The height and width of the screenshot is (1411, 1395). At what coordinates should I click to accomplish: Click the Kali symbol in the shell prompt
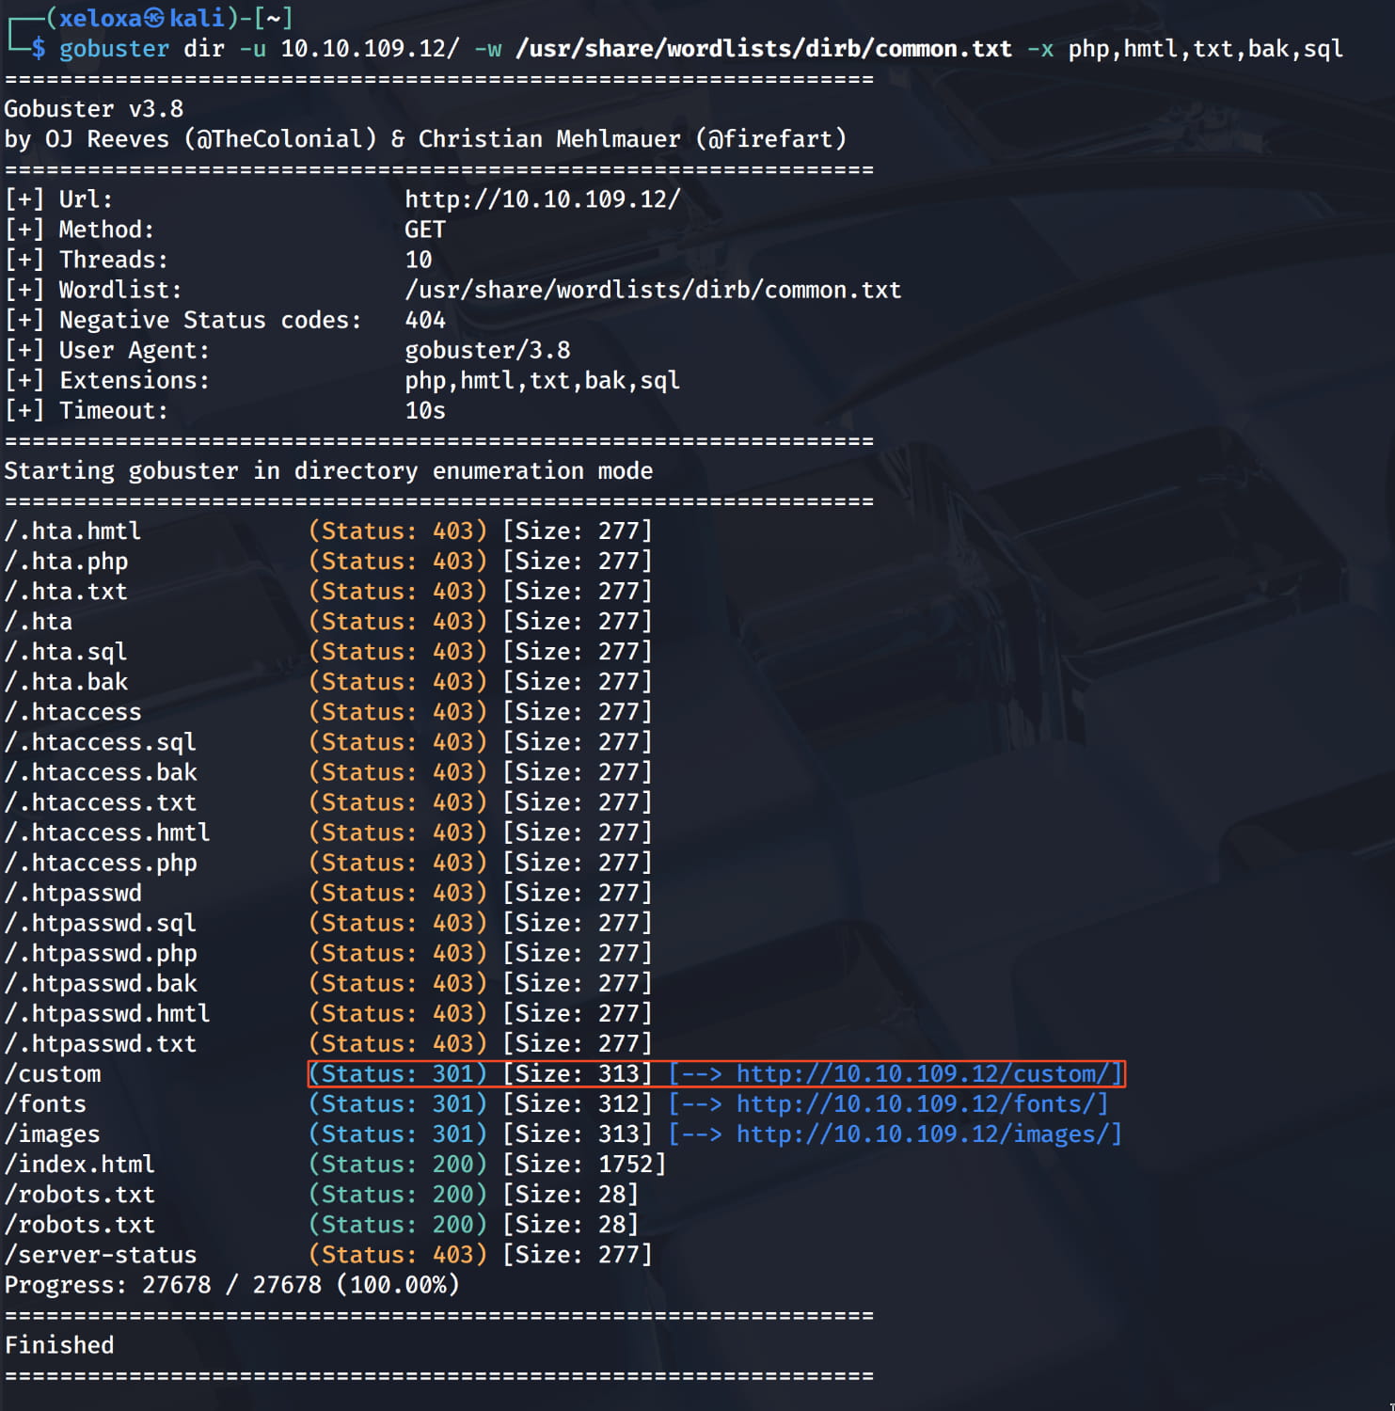[x=155, y=18]
